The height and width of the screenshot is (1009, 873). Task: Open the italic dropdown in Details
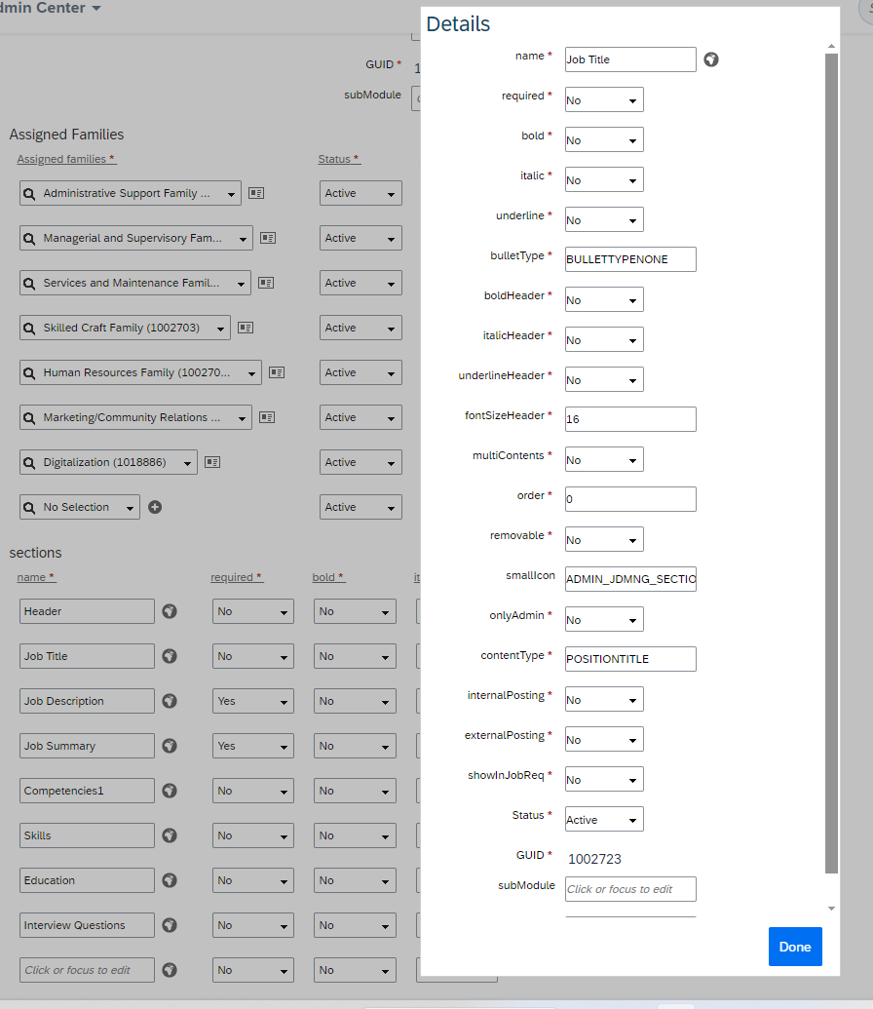click(604, 179)
